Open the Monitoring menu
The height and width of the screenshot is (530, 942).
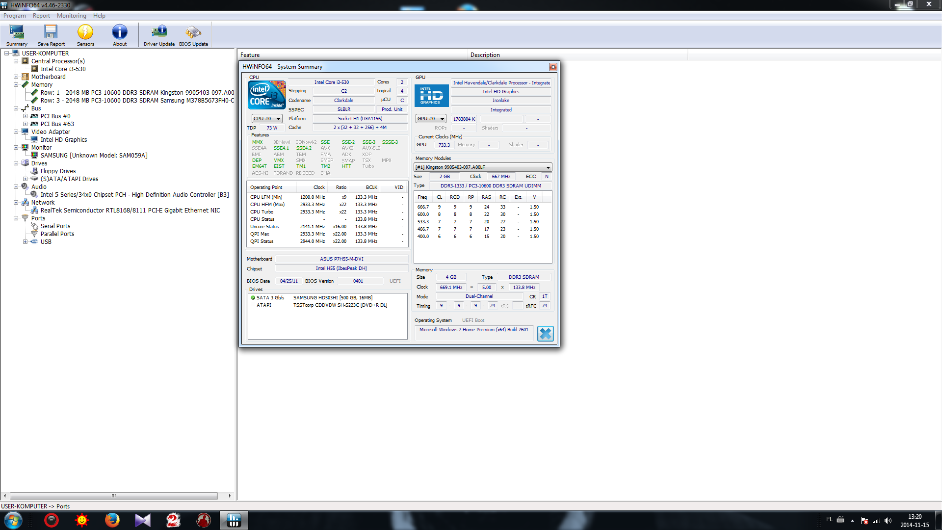pos(72,16)
